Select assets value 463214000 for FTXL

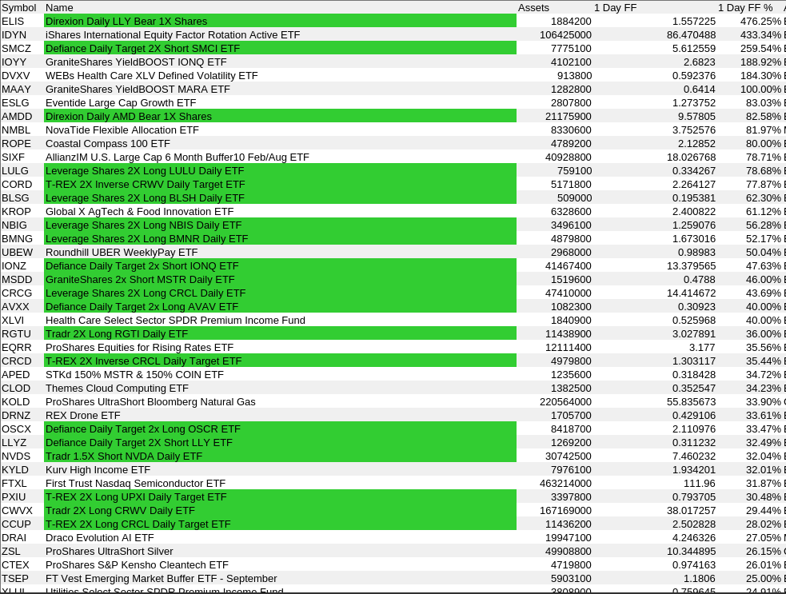pyautogui.click(x=565, y=483)
